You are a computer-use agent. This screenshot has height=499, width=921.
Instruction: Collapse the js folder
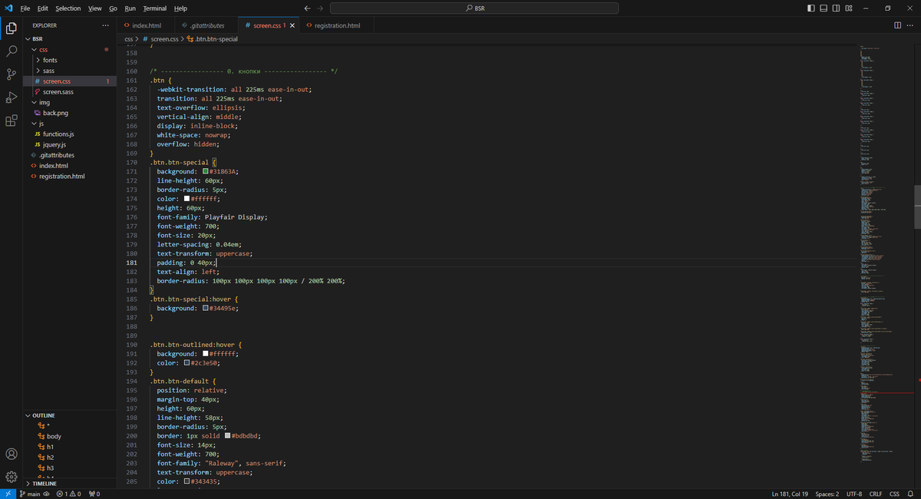69,123
